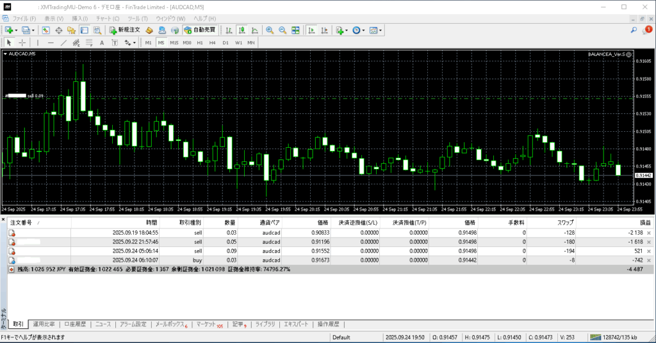Click the 新規注文 new order button
This screenshot has height=343, width=656.
point(124,30)
